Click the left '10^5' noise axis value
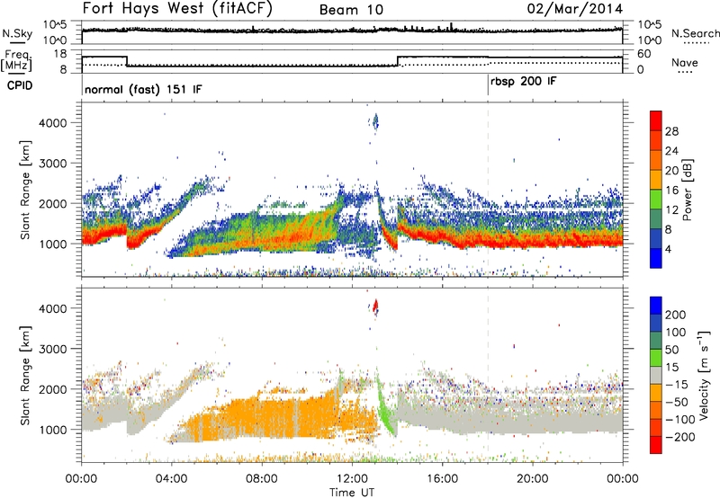 pyautogui.click(x=55, y=25)
